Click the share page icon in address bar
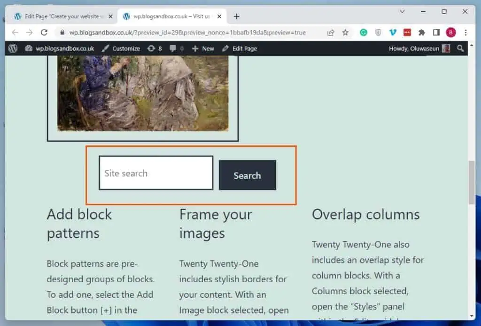Viewport: 481px width, 326px height. 331,32
